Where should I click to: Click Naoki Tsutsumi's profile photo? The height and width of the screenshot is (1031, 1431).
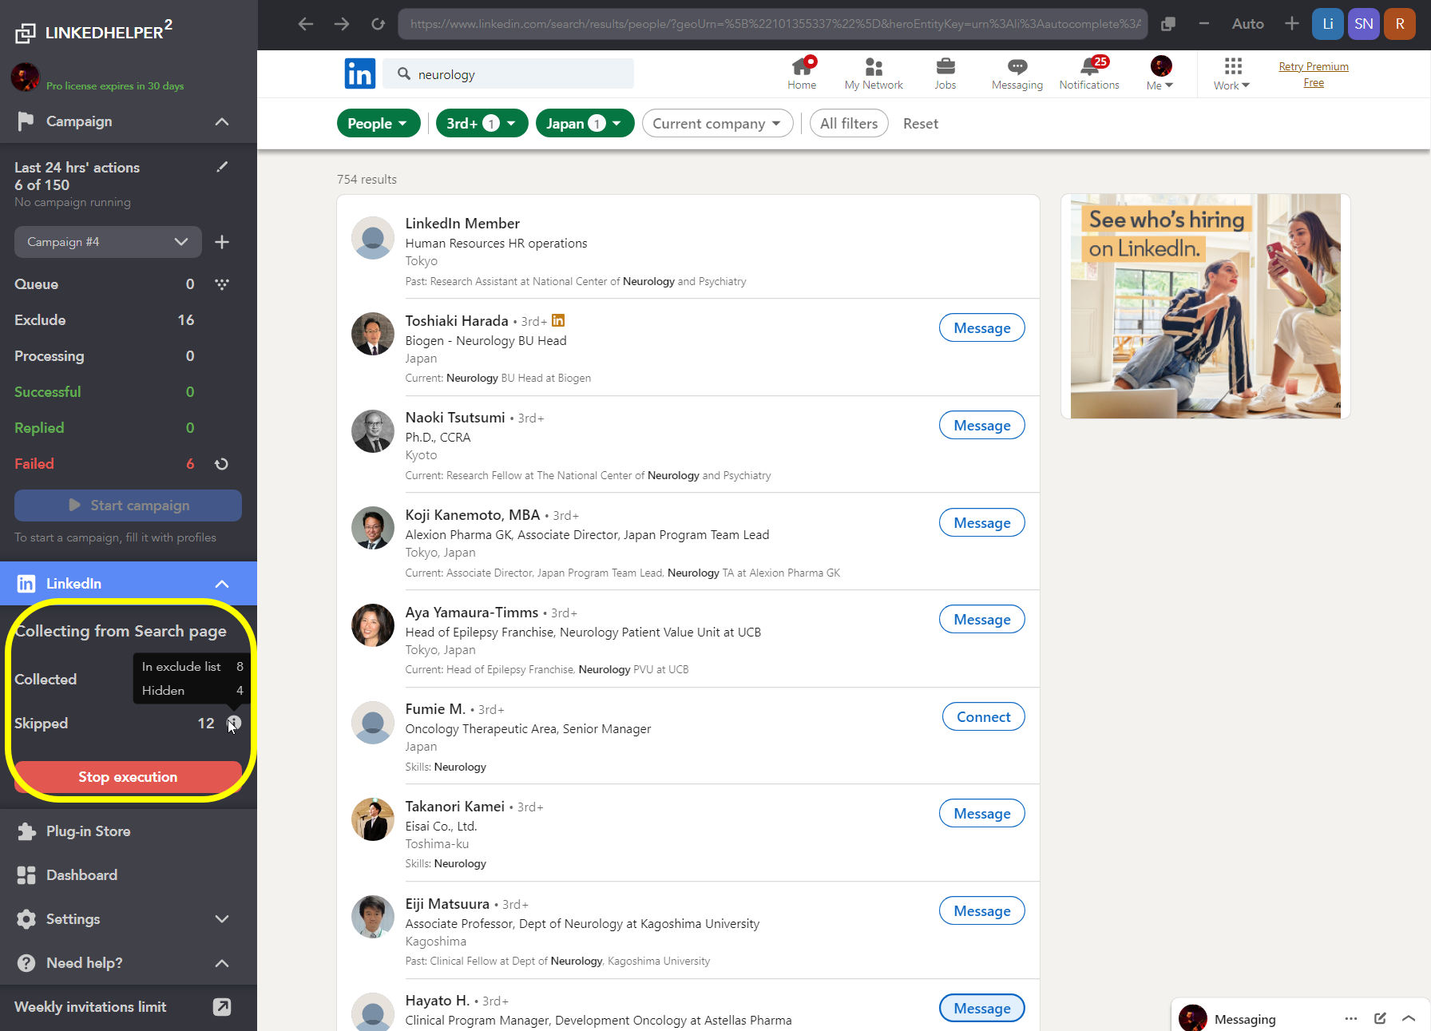pyautogui.click(x=373, y=431)
